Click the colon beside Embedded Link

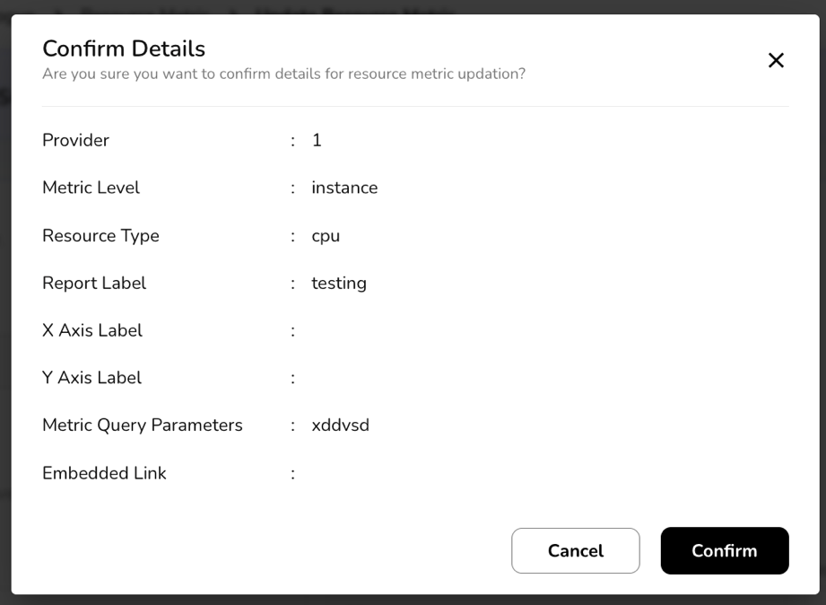tap(292, 473)
